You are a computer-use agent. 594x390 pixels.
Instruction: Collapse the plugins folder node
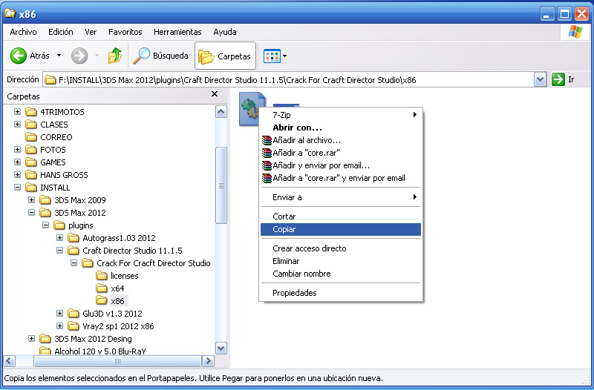click(45, 225)
